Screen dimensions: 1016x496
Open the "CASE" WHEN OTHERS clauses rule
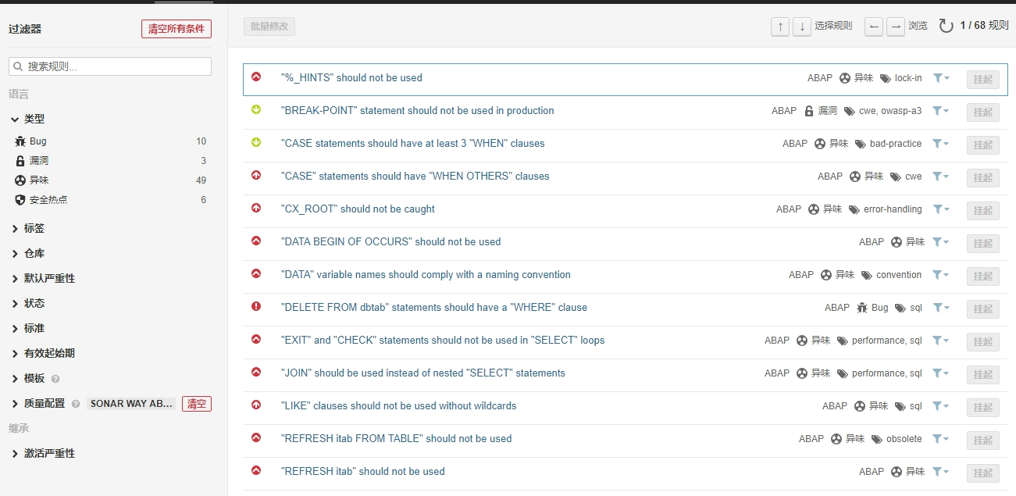tap(415, 177)
